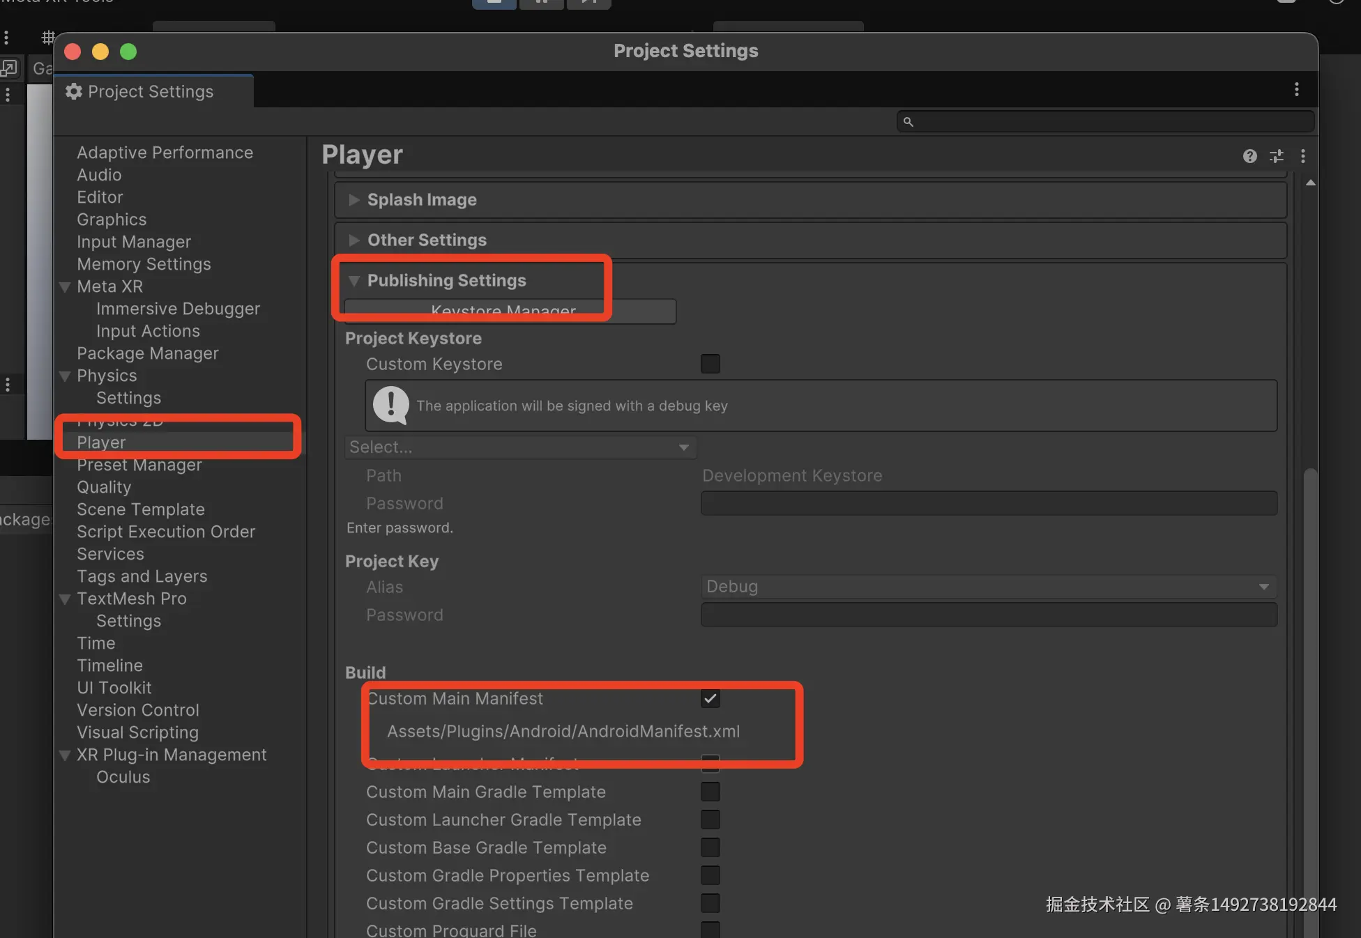Click the Keystore Manager button
The height and width of the screenshot is (938, 1361).
[x=641, y=312]
